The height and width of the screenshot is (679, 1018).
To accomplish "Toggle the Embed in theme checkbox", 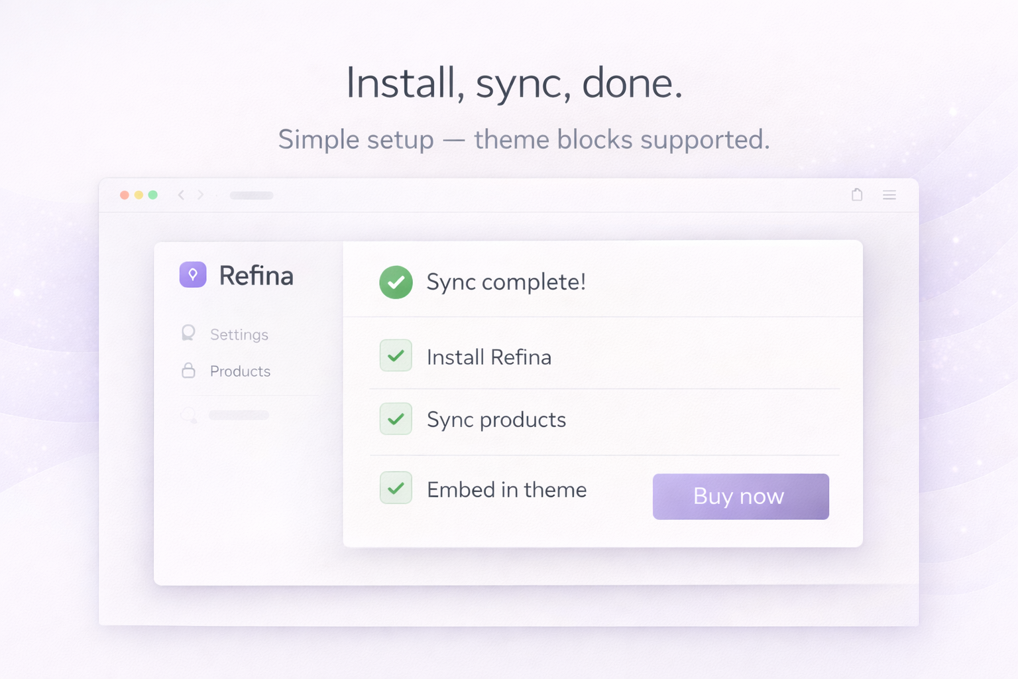I will [396, 489].
